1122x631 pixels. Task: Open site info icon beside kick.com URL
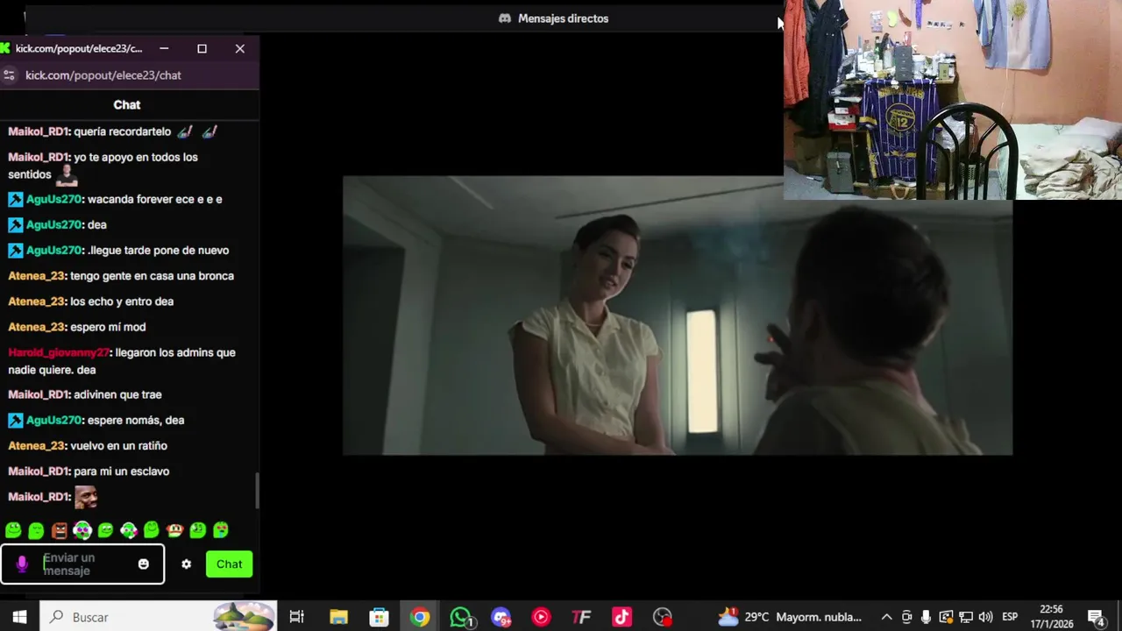(x=10, y=75)
